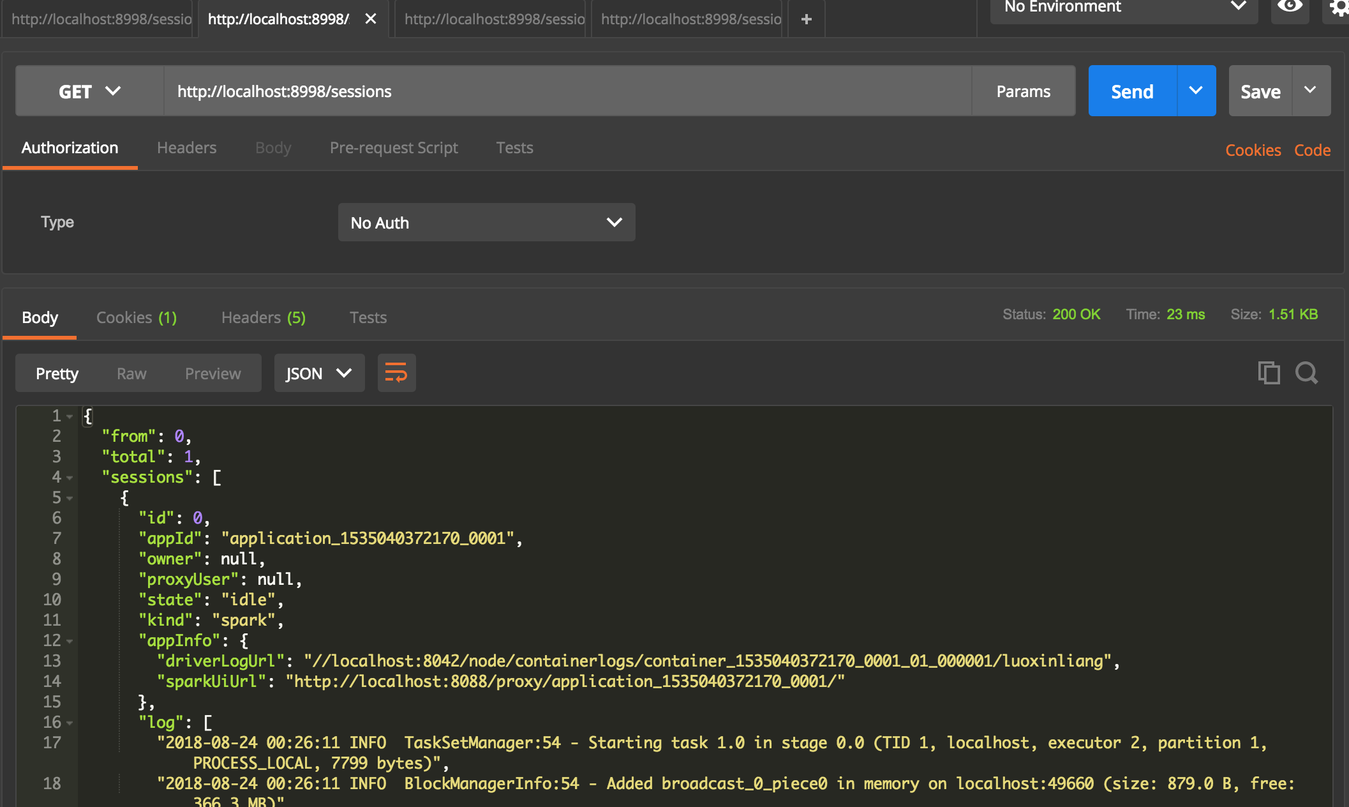Switch response view to Preview
This screenshot has height=807, width=1349.
[213, 373]
